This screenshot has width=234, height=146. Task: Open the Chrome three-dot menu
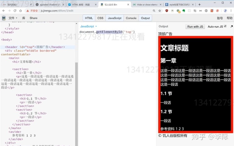coord(231,11)
